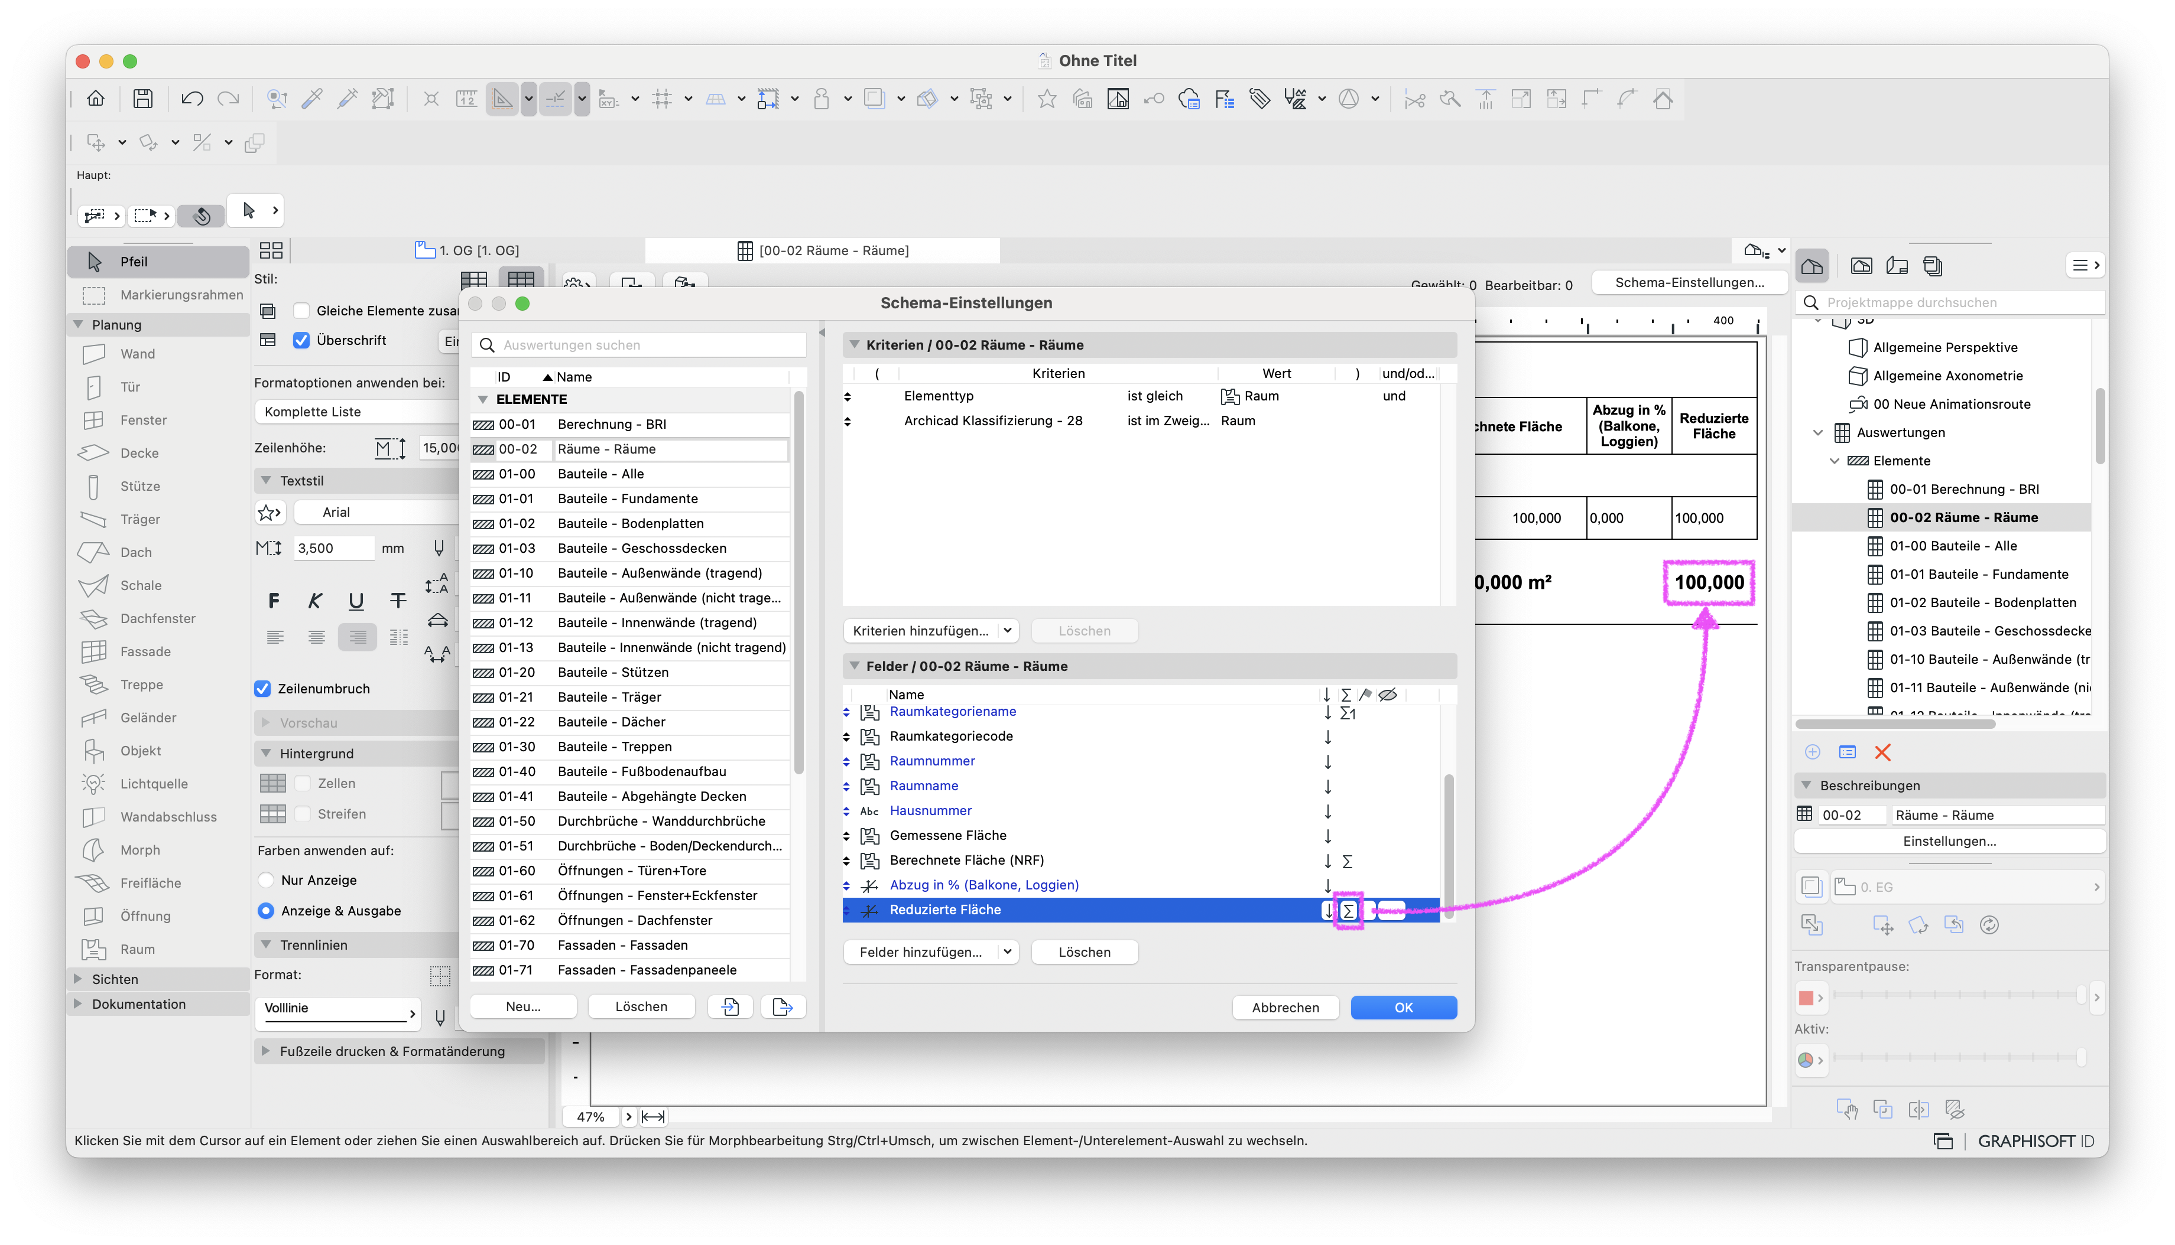Uncheck the Zeilenumbruch checkbox
Viewport: 2175px width, 1245px height.
pyautogui.click(x=262, y=689)
